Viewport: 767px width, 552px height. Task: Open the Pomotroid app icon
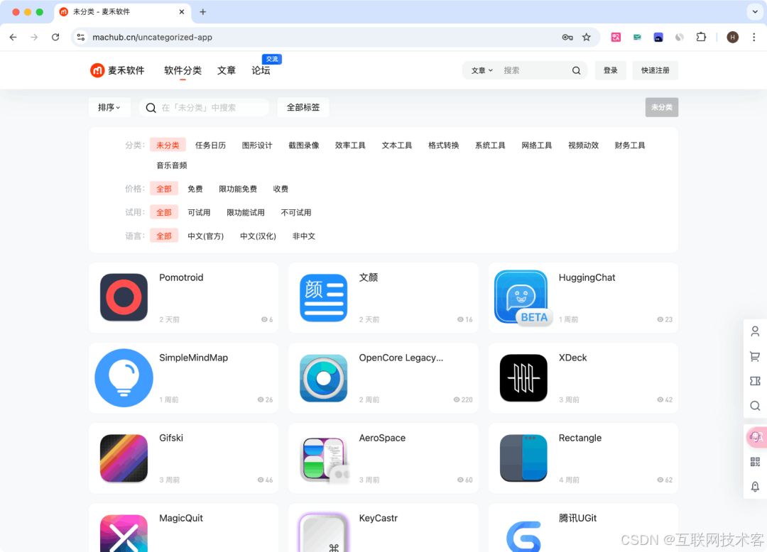pos(124,297)
